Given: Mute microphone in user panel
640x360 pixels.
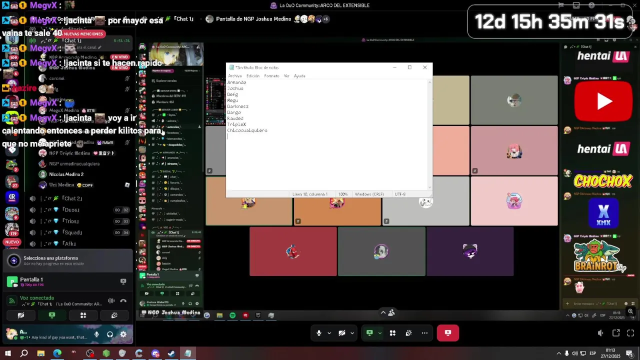Looking at the screenshot, I should coord(96,334).
